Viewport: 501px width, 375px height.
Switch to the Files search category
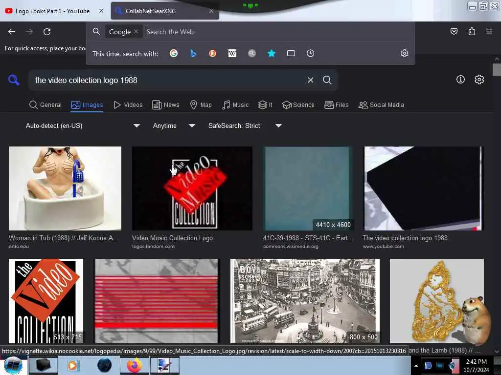tap(336, 105)
